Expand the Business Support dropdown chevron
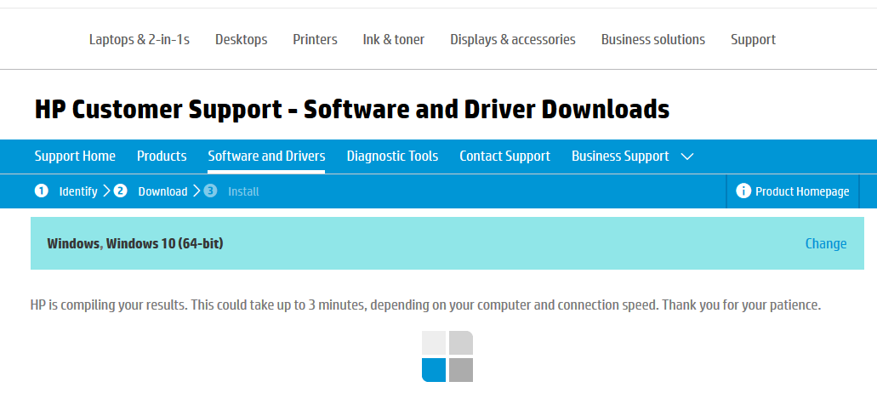The width and height of the screenshot is (877, 393). pyautogui.click(x=687, y=157)
